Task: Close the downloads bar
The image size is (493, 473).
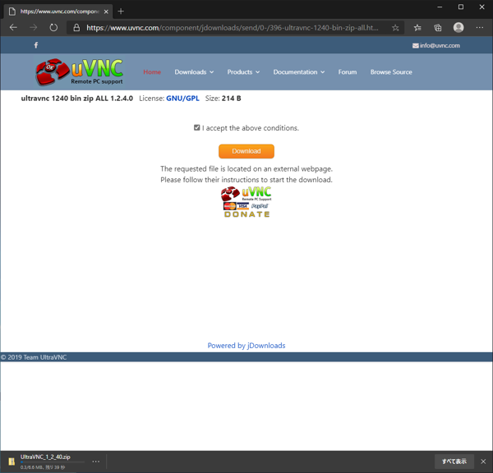Action: click(x=483, y=462)
